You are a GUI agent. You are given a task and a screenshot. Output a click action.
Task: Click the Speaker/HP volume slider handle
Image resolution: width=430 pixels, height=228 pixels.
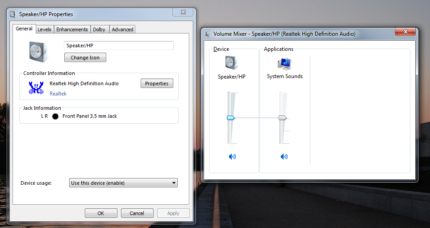231,118
